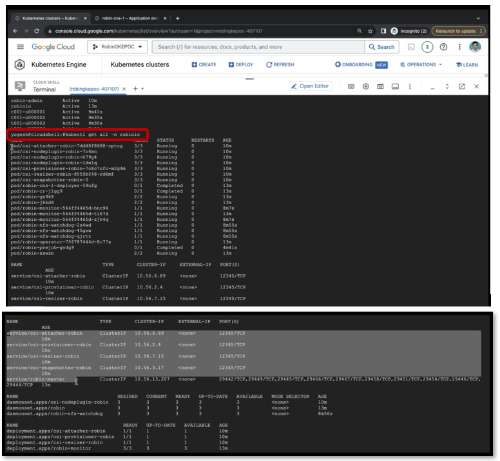This screenshot has height=461, width=500.
Task: Click pod/robin-prejob-gvdg9 row
Action: click(124, 247)
